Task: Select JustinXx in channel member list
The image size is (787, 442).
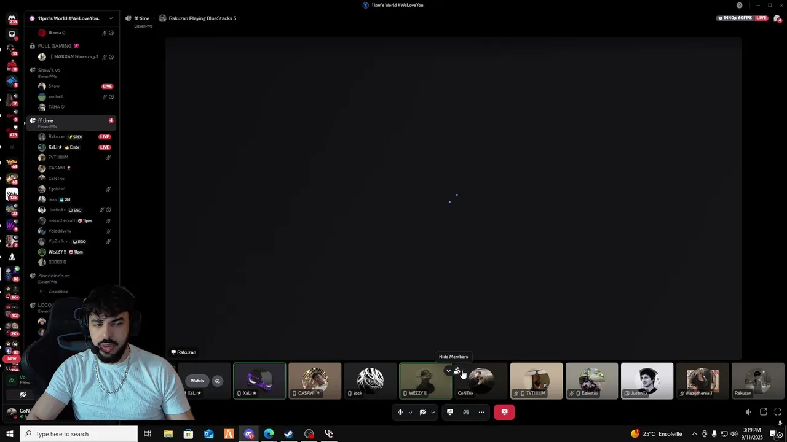Action: [75, 210]
